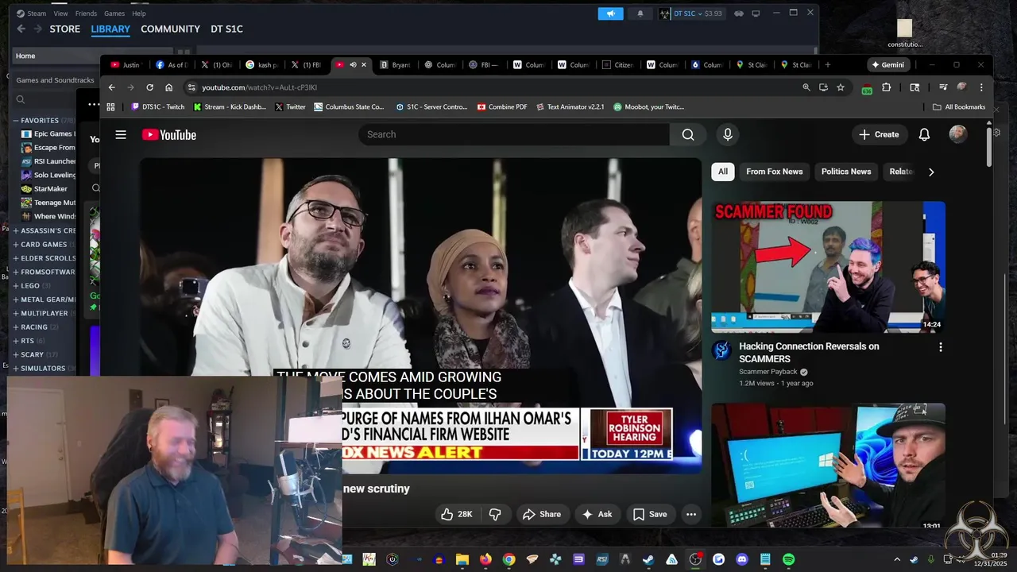Expand the ASSASSIN'S CREED Steam collection
Viewport: 1017px width, 572px height.
pos(16,230)
